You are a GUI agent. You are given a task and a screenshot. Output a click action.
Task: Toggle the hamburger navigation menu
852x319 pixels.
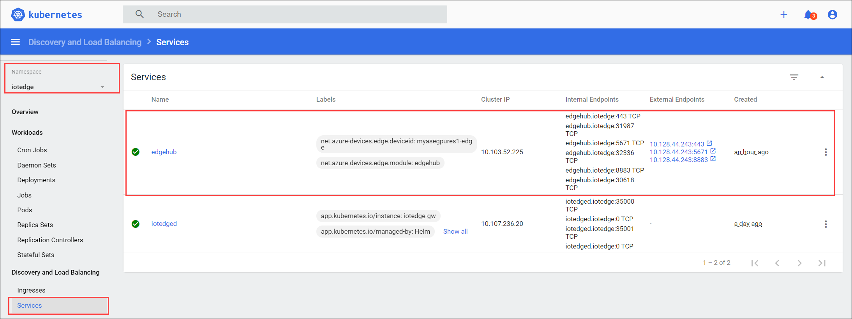point(16,42)
